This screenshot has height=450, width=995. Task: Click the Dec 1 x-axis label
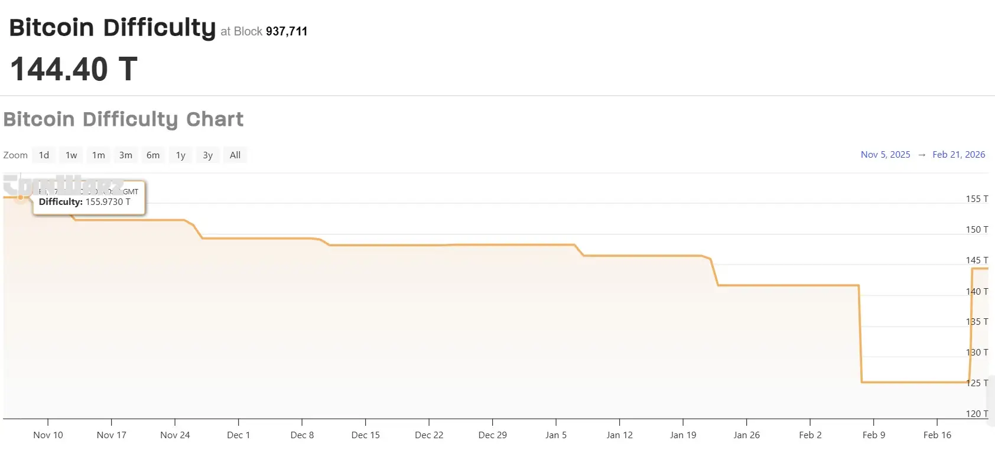(x=239, y=435)
